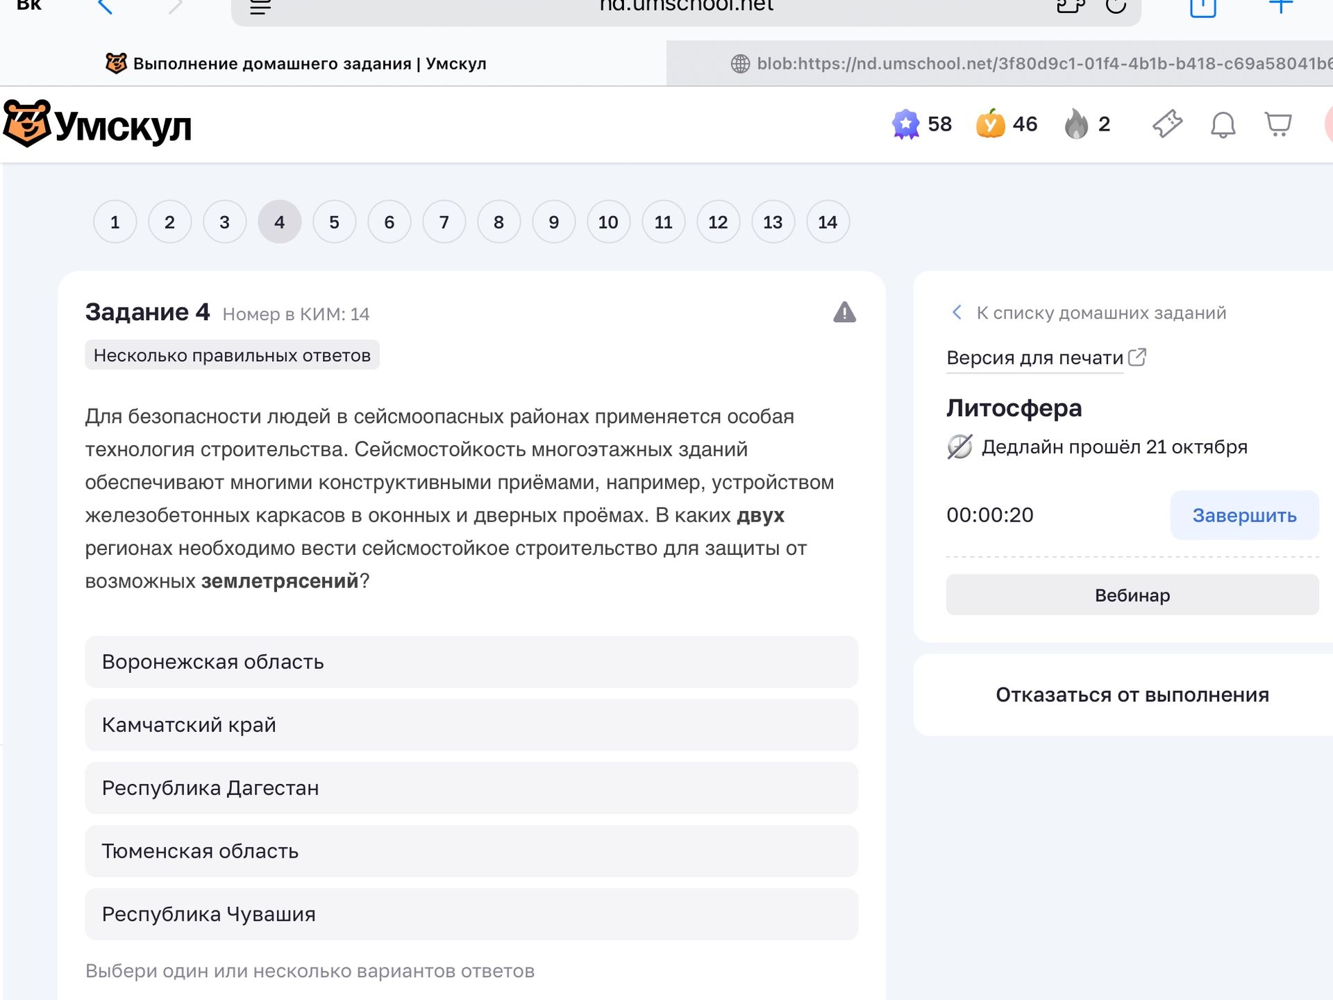This screenshot has height=1000, width=1333.
Task: Switch to the Выполнение домашнего задания browser tab
Action: [x=333, y=63]
